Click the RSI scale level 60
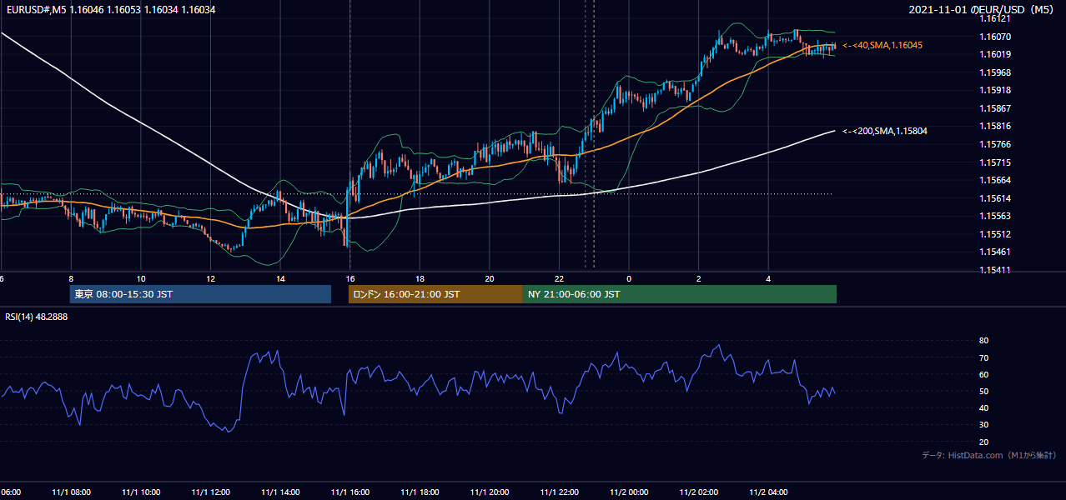 (x=983, y=374)
